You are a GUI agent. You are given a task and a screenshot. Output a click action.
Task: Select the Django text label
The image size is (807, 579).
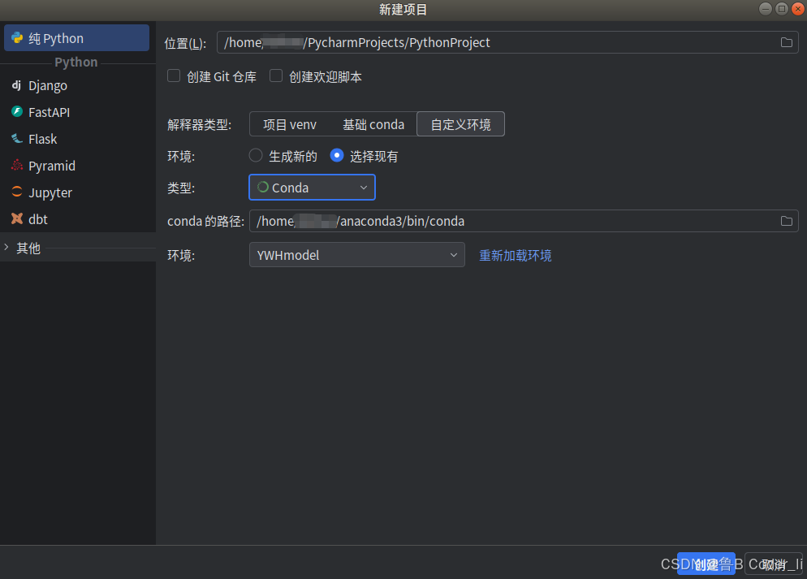coord(48,86)
